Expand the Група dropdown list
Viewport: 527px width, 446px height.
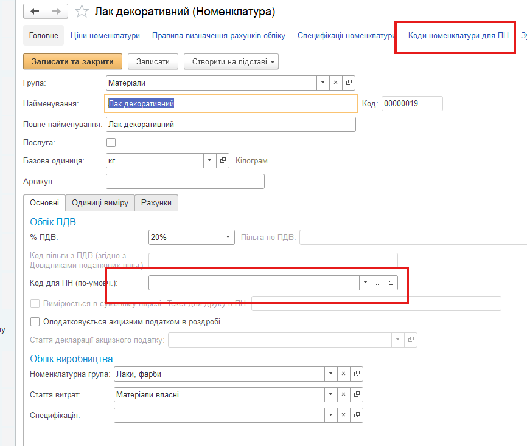(323, 83)
